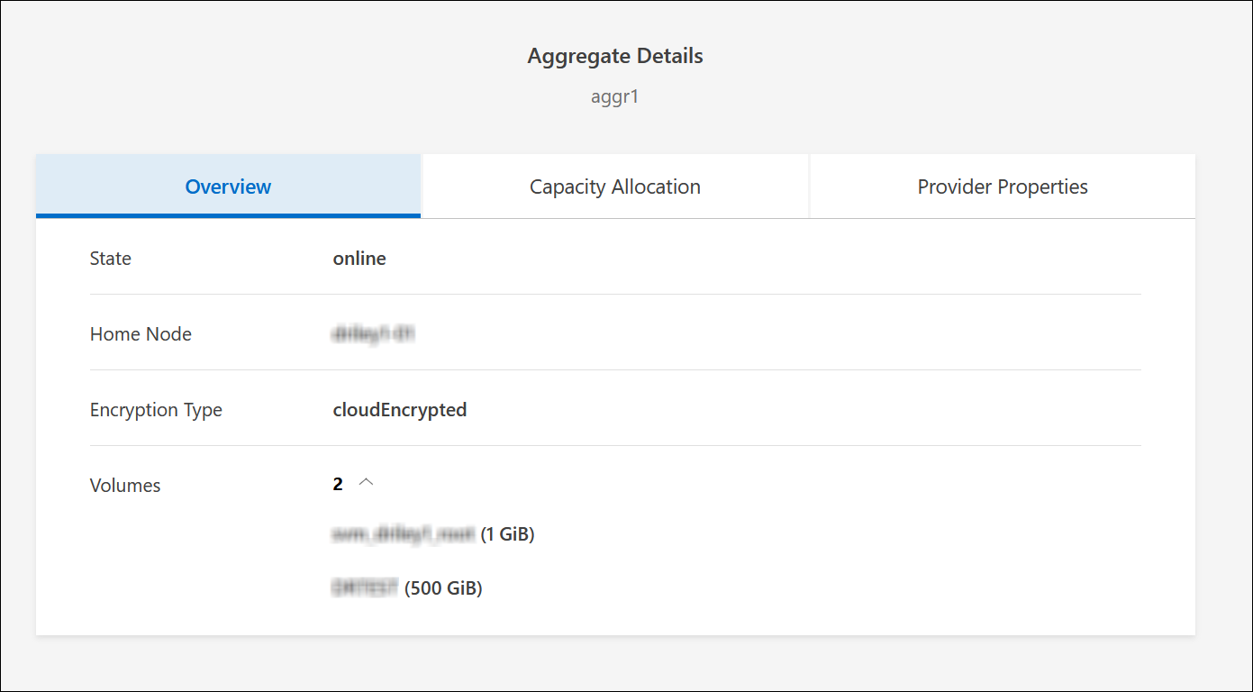Select the blurred name of the 1 GiB volume
The height and width of the screenshot is (692, 1253).
tap(403, 534)
